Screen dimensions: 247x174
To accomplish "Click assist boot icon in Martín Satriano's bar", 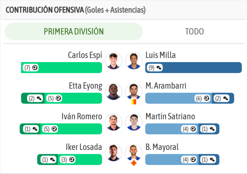I will point(213,129).
